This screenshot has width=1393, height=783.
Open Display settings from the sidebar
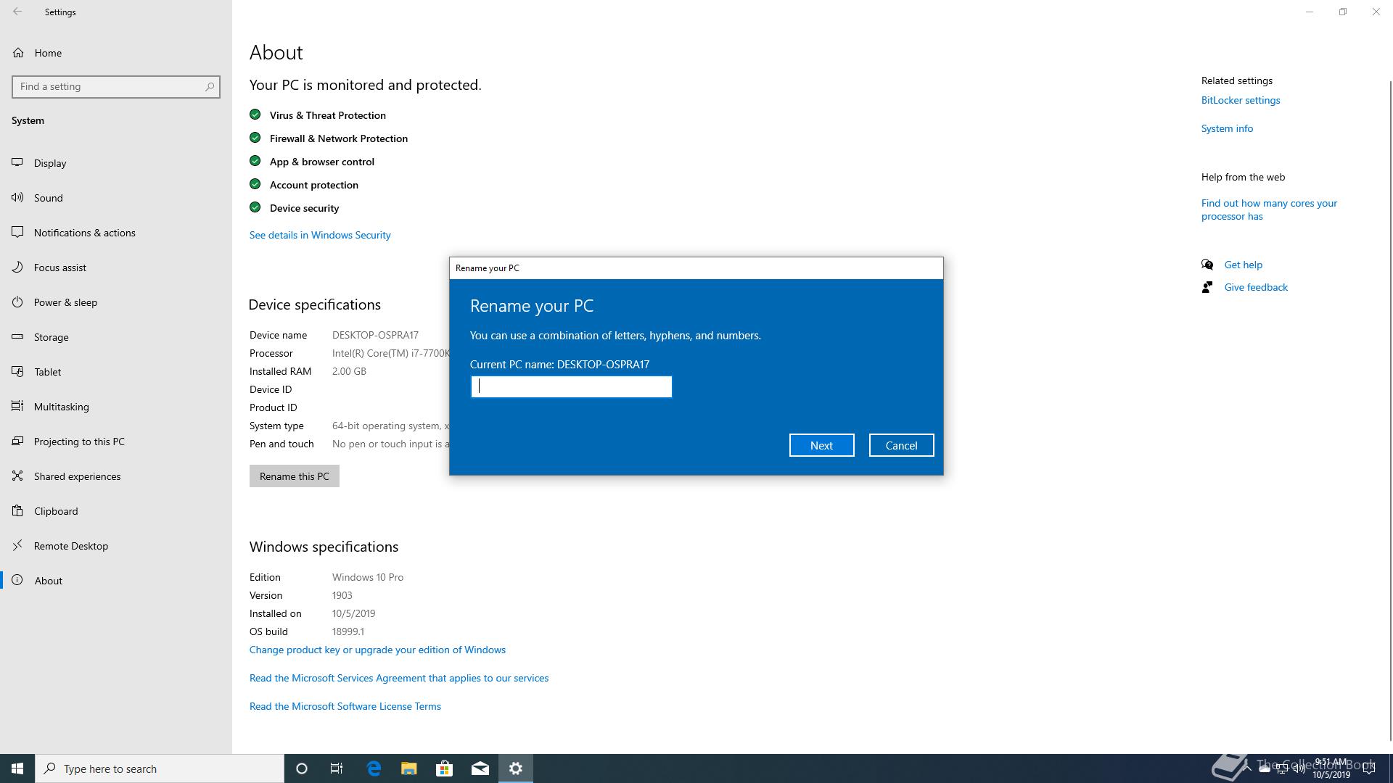(49, 163)
